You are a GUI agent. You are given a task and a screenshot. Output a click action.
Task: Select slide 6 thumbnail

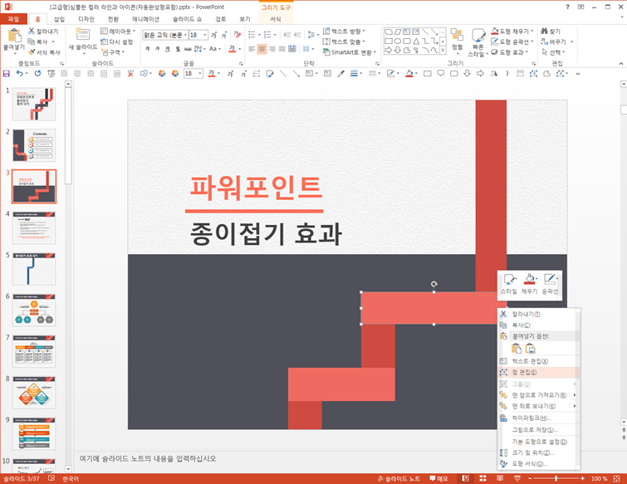tap(33, 310)
